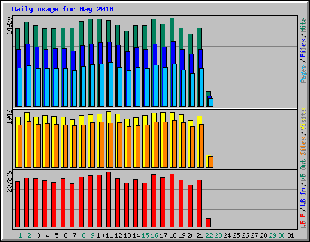Viewport: 310px width, 242px height.
Task: Click the 'kB Out' legend label
Action: click(303, 170)
